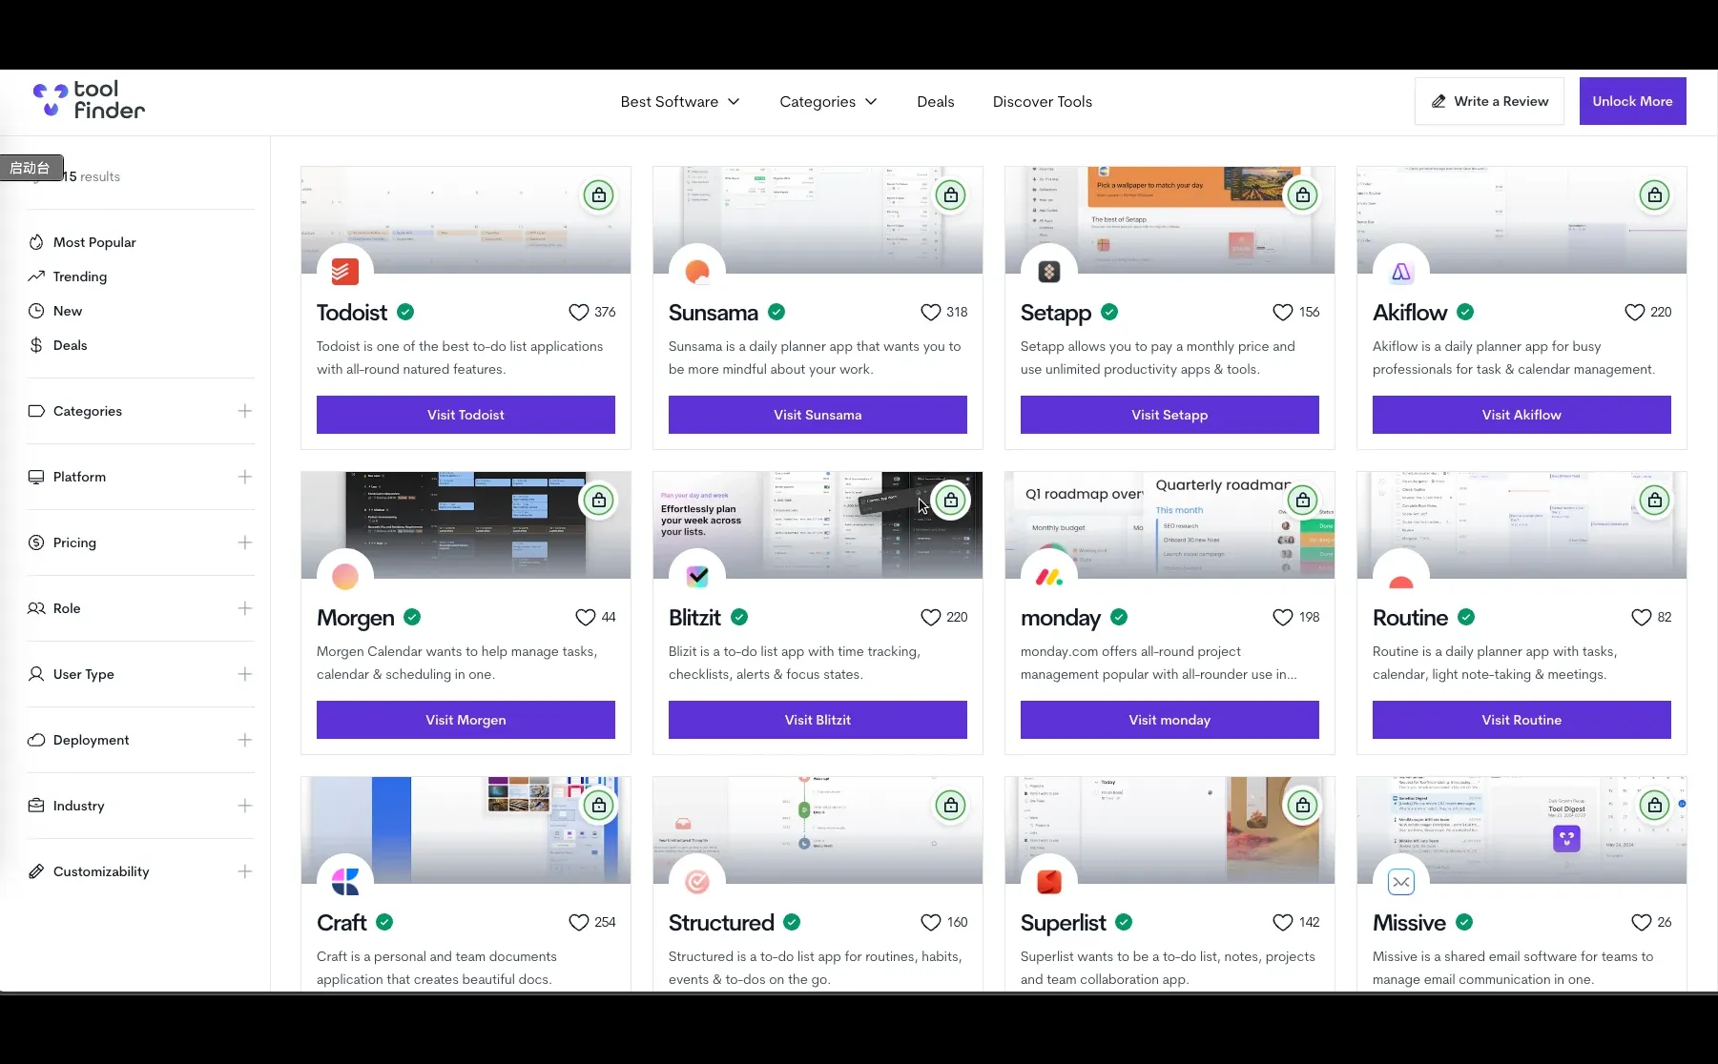Click the lock badge on Structured card
This screenshot has width=1718, height=1064.
pyautogui.click(x=951, y=806)
